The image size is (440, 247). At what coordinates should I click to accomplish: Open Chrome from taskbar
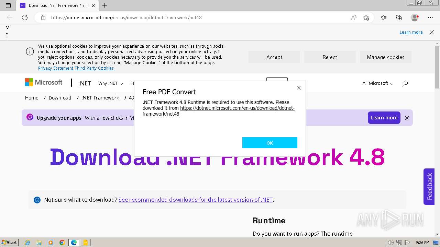[62, 243]
